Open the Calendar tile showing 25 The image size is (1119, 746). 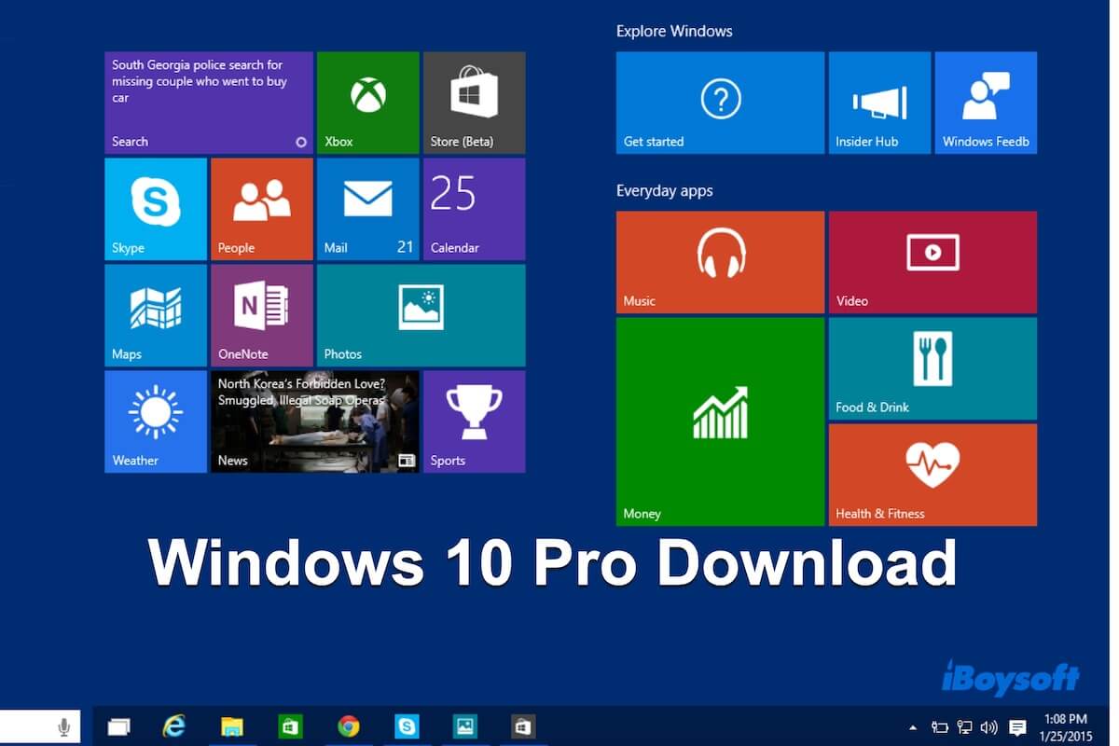[474, 209]
